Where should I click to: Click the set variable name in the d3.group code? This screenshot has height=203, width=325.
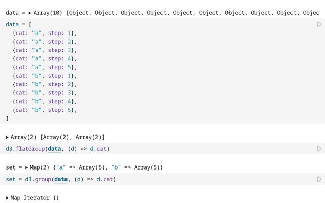[11, 179]
